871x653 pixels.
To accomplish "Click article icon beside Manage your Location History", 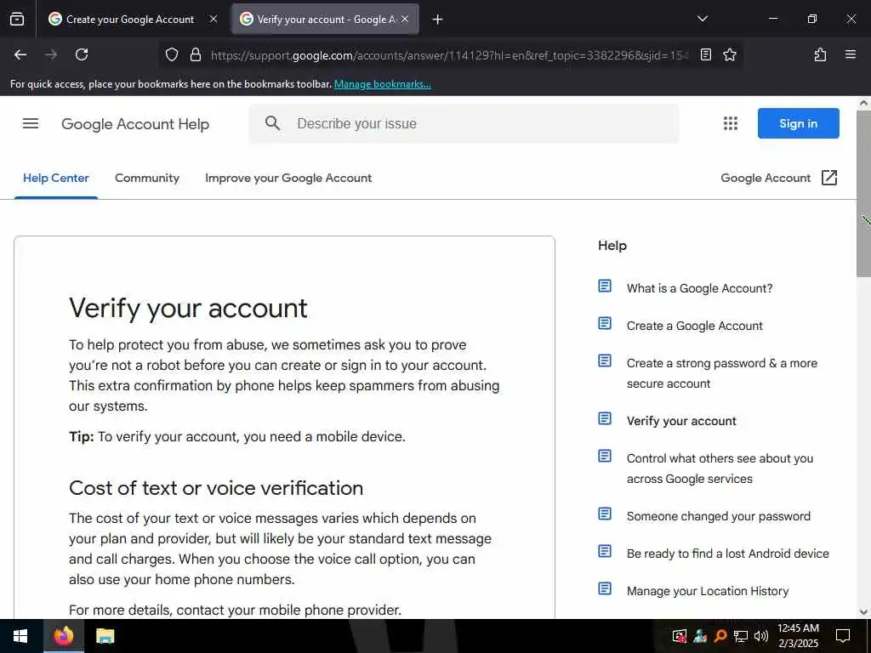I will [605, 588].
